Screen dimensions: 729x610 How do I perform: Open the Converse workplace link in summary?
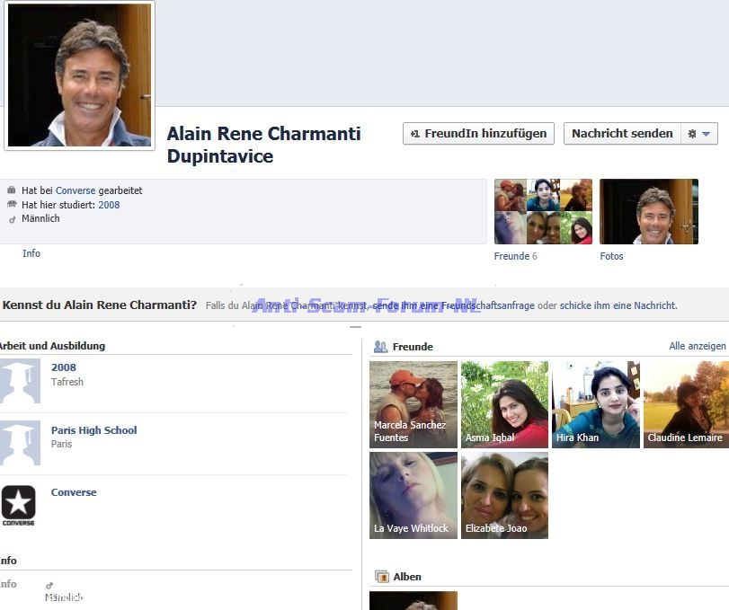[x=76, y=190]
